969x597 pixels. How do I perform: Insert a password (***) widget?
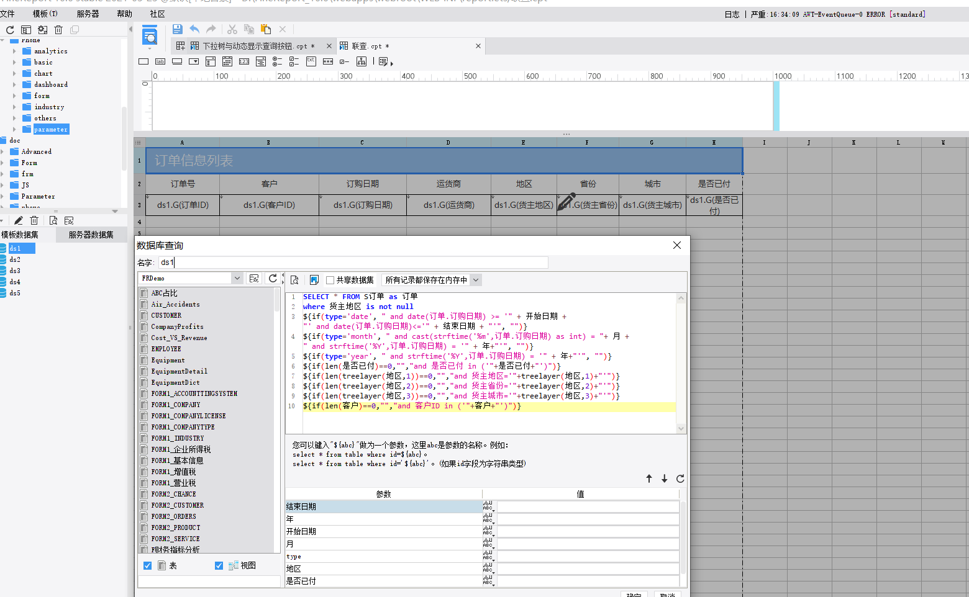pos(328,61)
